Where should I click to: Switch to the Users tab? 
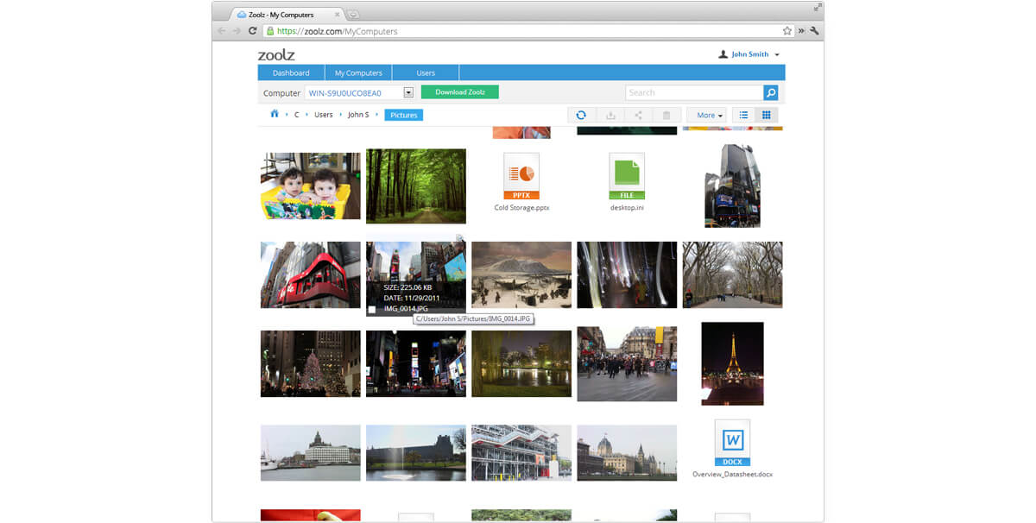click(x=426, y=73)
